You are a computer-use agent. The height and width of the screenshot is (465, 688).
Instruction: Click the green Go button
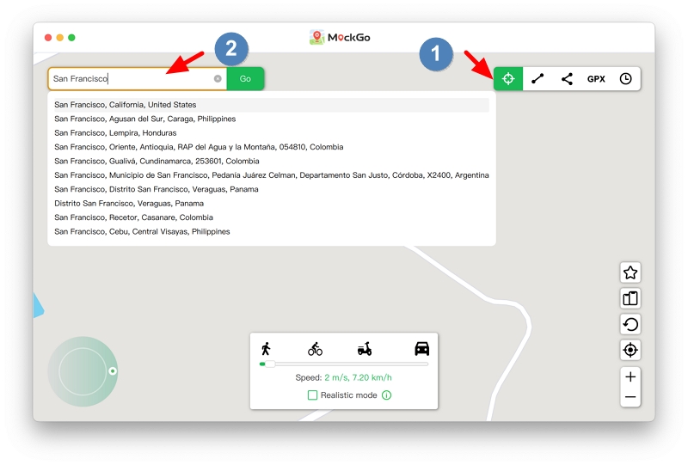coord(245,79)
